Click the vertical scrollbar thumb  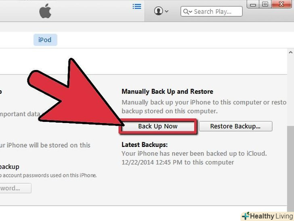tap(290, 169)
